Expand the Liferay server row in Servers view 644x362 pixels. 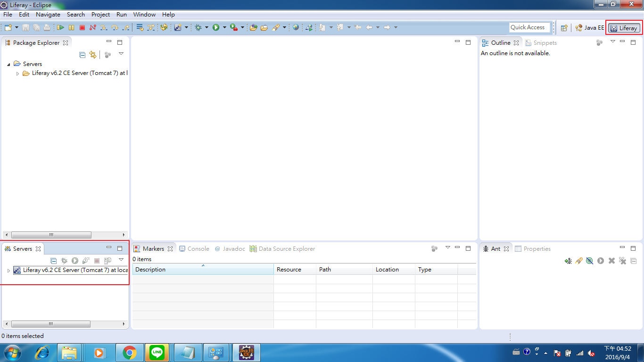click(x=8, y=271)
